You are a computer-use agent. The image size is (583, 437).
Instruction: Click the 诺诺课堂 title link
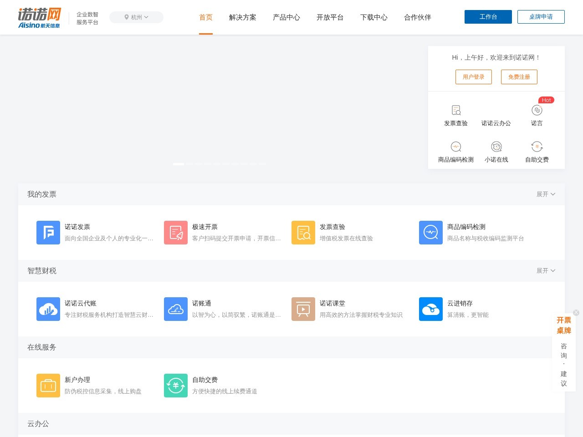[332, 303]
